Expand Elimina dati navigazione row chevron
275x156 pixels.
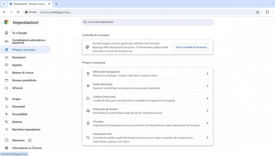click(208, 73)
